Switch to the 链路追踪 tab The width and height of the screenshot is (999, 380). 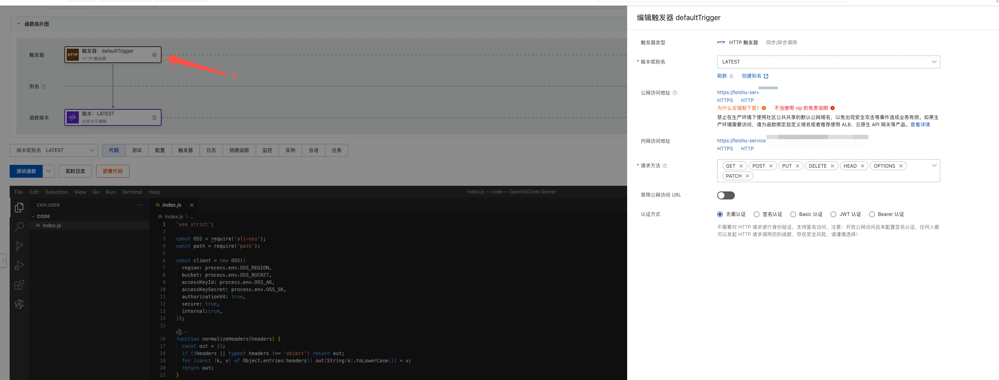239,150
